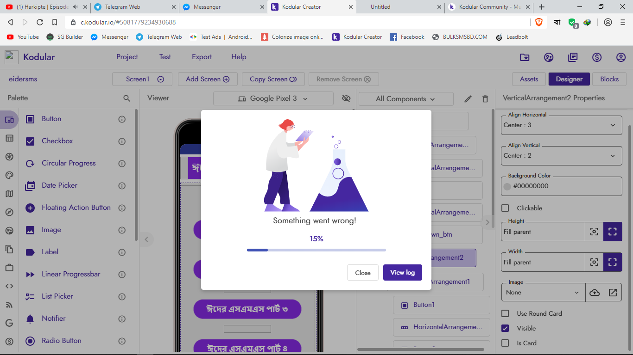Show info for Circular Progress component
This screenshot has height=355, width=633.
(122, 164)
